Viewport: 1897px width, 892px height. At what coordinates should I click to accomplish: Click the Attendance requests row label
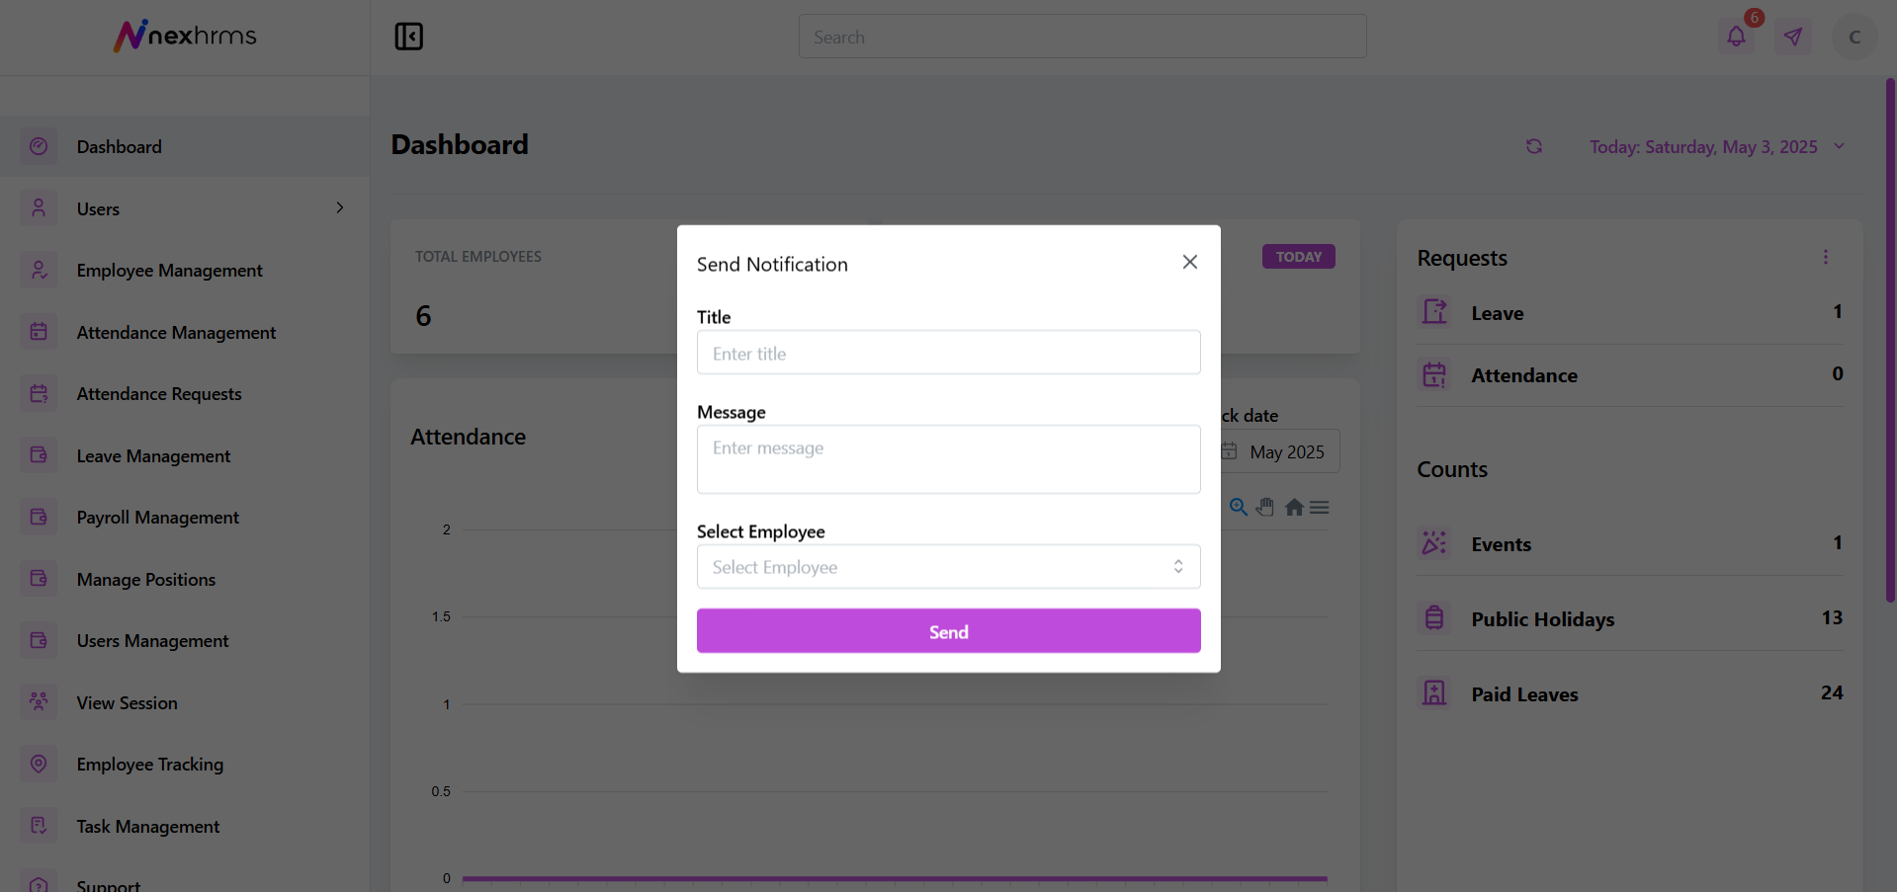(x=1524, y=375)
